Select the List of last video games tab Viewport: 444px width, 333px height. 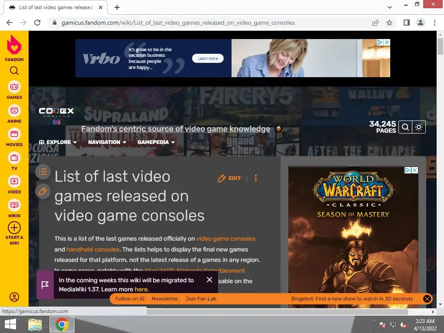[x=55, y=7]
